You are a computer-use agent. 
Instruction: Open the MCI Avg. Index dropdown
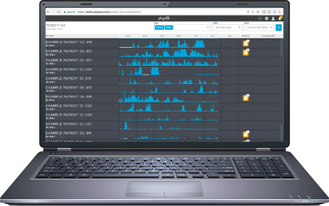[x=239, y=28]
